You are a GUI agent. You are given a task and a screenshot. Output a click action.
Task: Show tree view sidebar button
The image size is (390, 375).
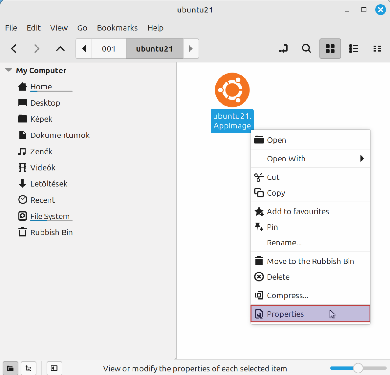(x=29, y=368)
